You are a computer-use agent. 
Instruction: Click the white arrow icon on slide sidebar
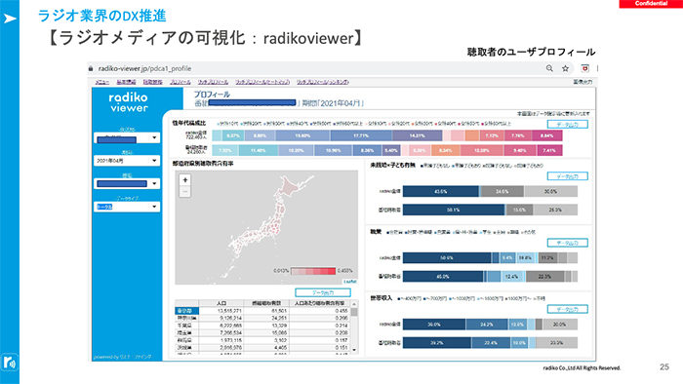(10, 19)
